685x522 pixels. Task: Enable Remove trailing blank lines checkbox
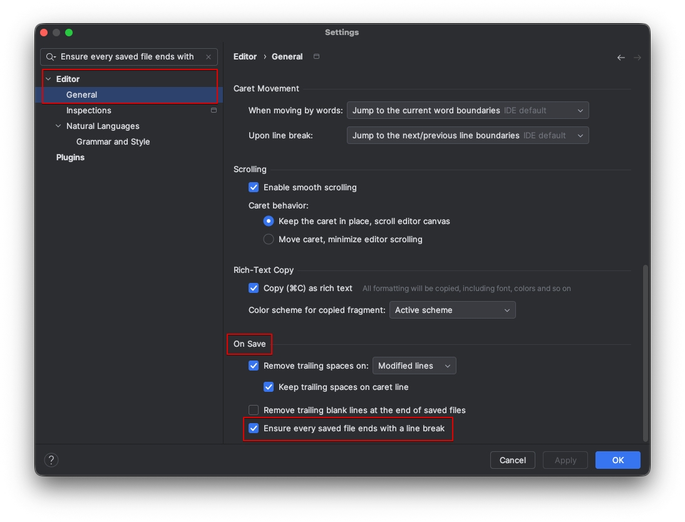click(254, 410)
